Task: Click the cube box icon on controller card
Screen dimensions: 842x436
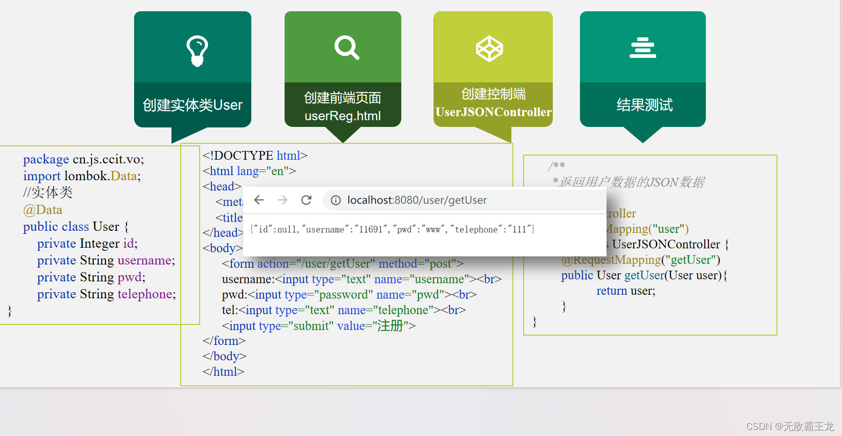Action: [489, 49]
